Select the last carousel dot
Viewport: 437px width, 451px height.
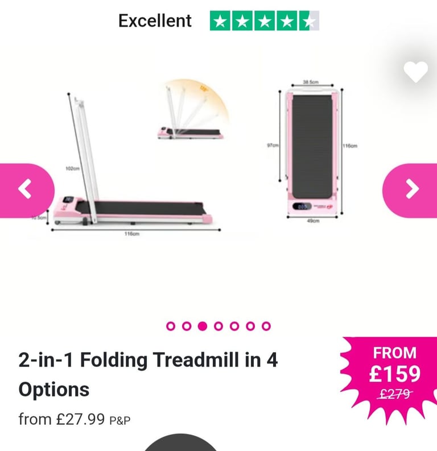click(266, 326)
